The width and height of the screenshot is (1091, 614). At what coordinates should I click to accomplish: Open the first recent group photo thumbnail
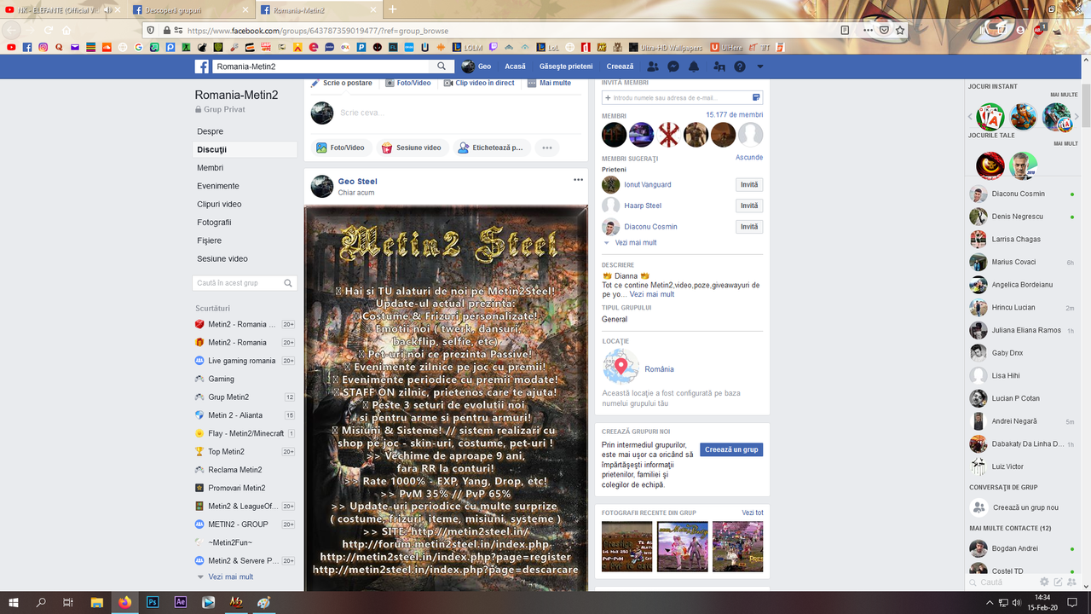click(626, 547)
